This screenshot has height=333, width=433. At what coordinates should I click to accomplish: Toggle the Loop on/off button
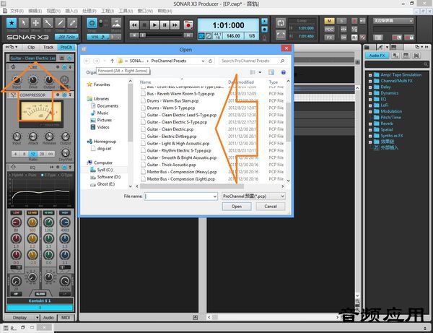[x=281, y=23]
